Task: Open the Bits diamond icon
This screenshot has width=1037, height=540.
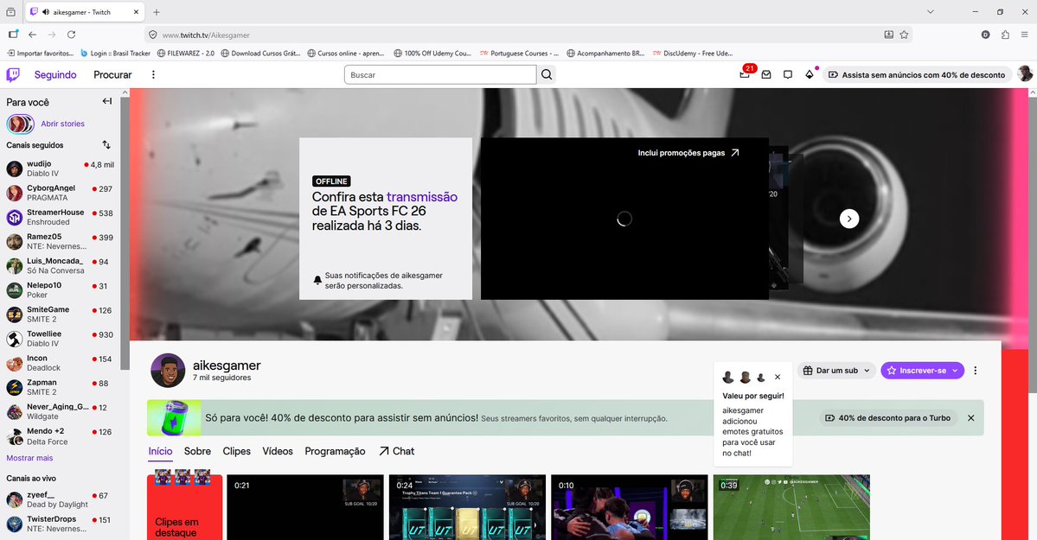Action: tap(809, 74)
